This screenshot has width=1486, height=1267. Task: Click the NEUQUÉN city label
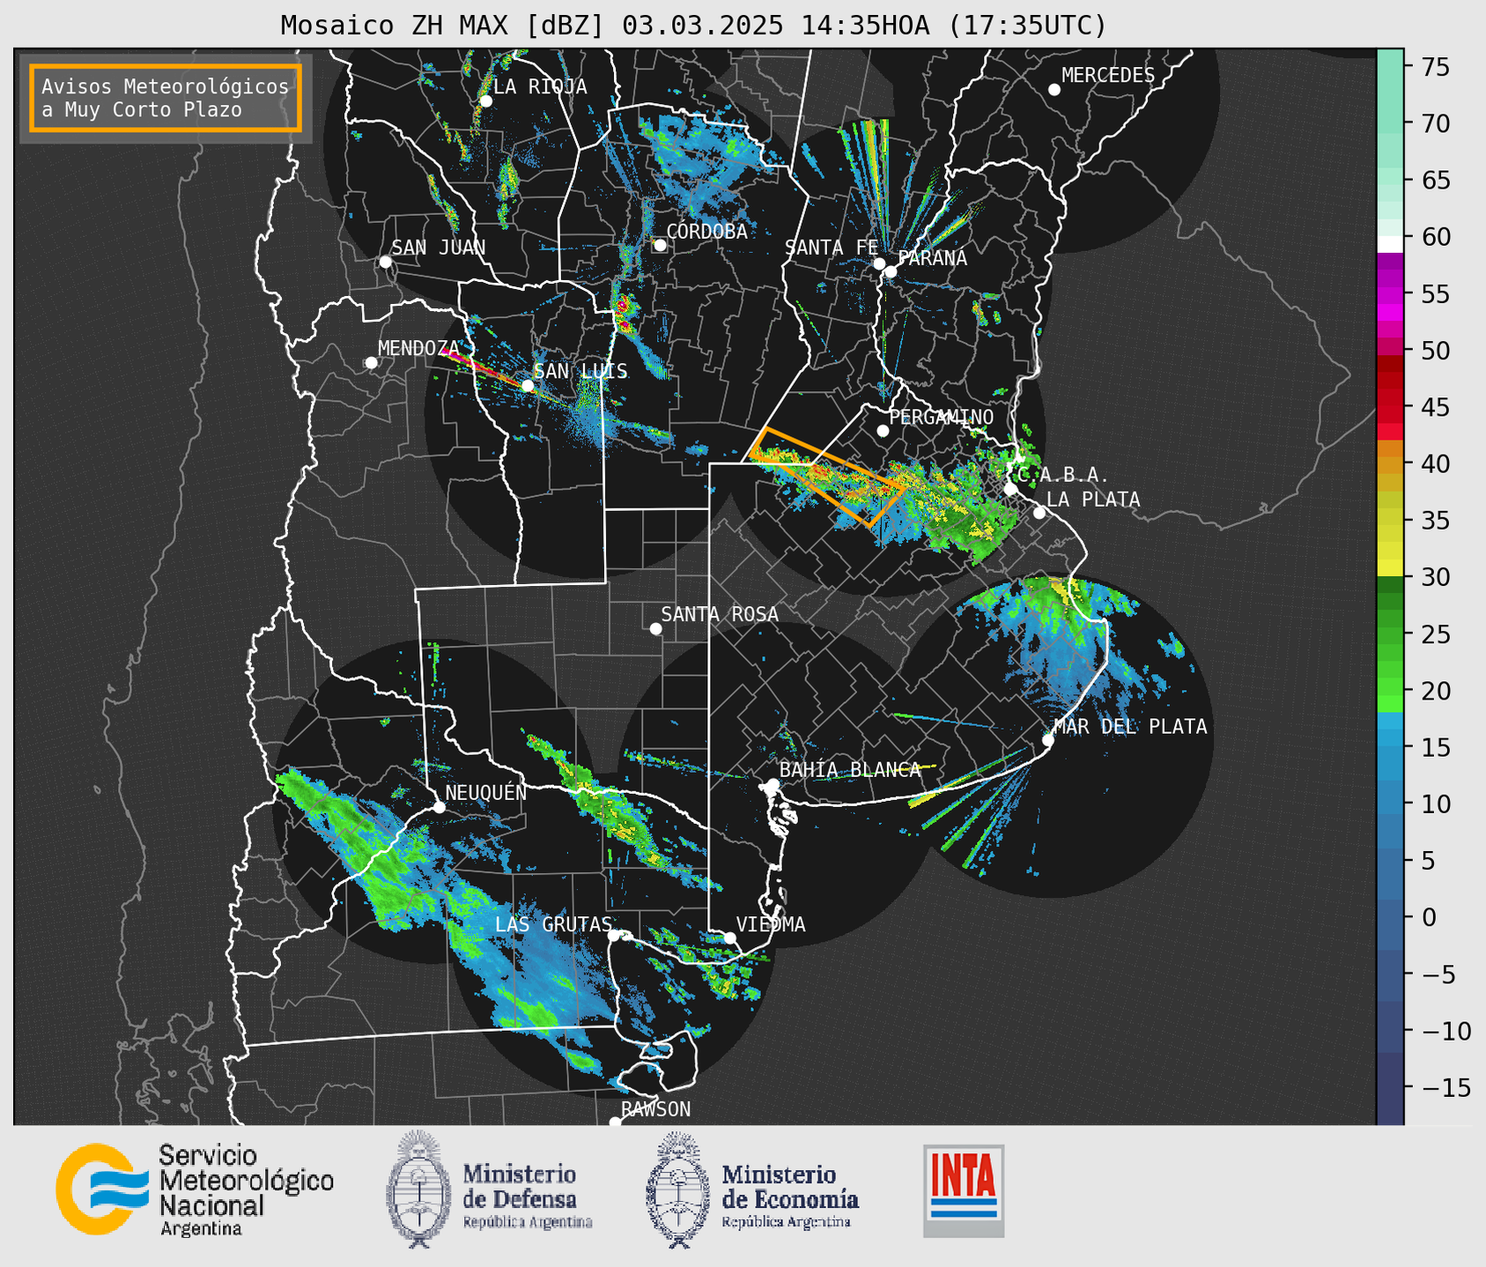point(486,792)
